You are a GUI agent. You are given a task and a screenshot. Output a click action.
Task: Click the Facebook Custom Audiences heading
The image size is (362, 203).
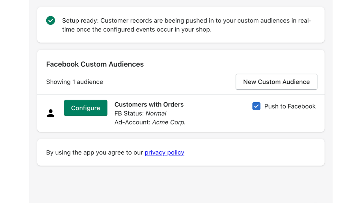95,64
